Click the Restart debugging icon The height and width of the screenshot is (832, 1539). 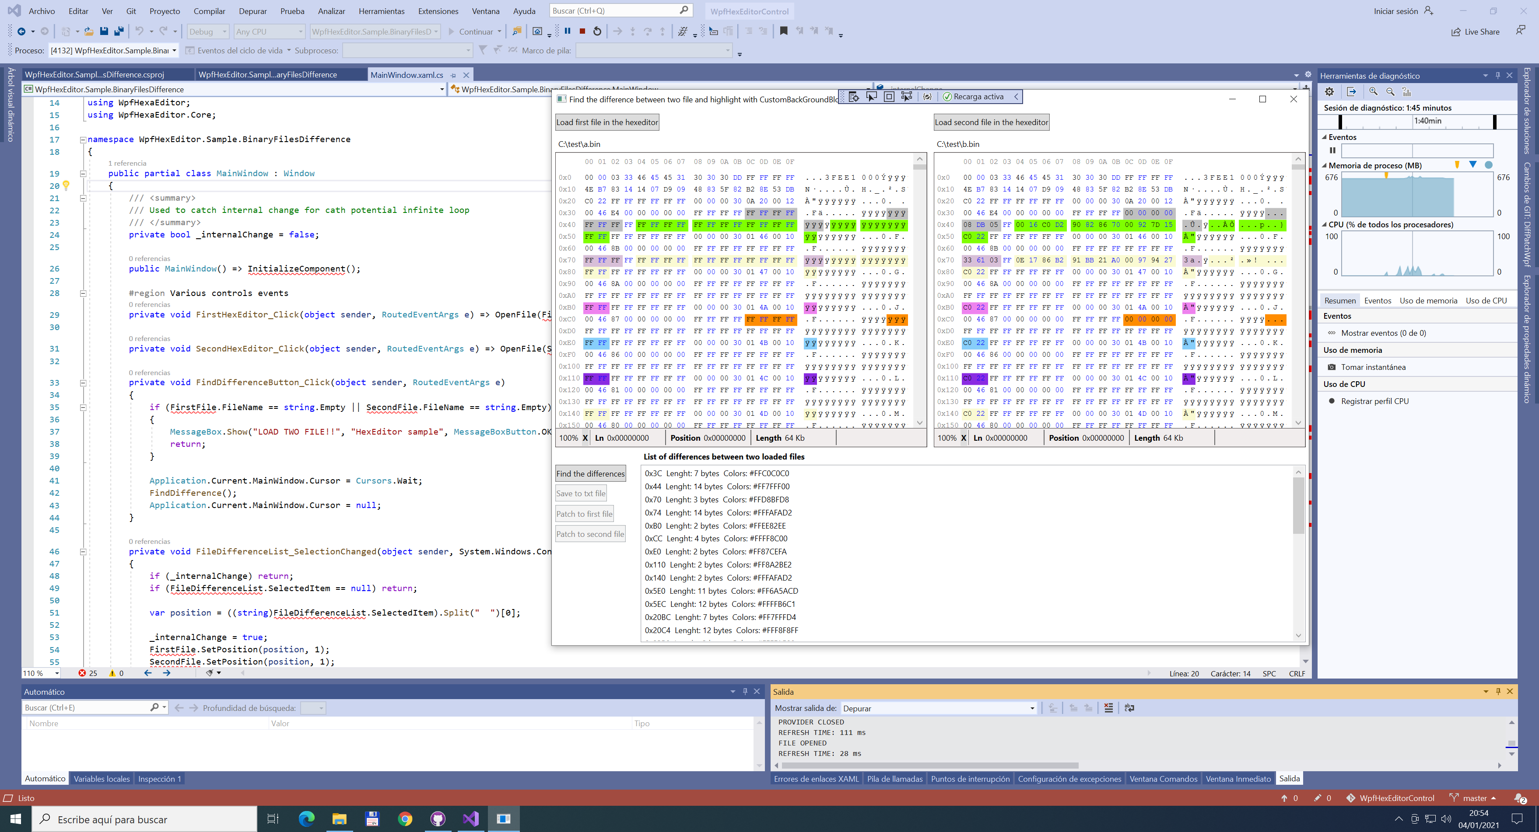(596, 31)
